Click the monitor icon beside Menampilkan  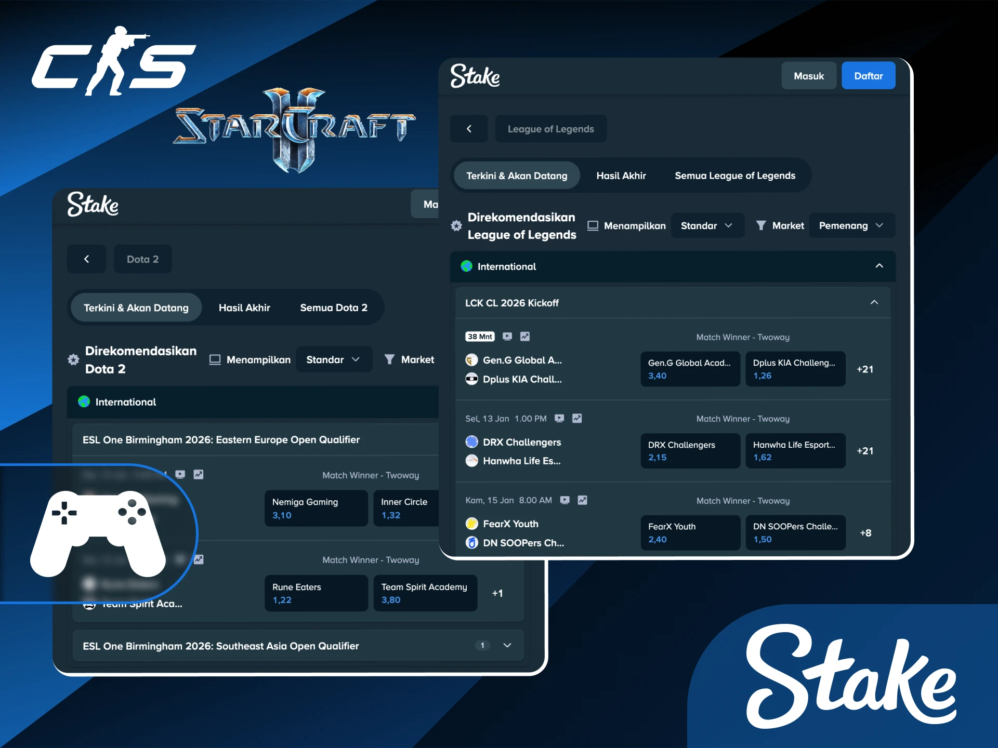[592, 225]
